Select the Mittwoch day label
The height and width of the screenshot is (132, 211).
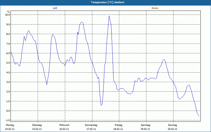pyautogui.click(x=64, y=125)
